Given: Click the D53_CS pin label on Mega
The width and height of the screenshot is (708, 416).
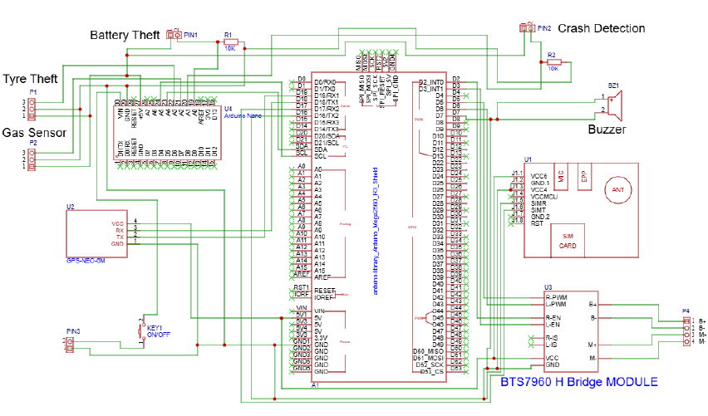Looking at the screenshot, I should 432,372.
